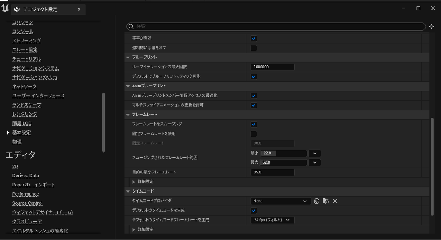This screenshot has width=441, height=240.
Task: Close the プロジェクト設定 tab
Action: 79,10
